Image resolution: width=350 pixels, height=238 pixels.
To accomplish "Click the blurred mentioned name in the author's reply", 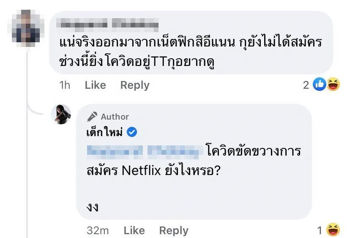I will click(x=144, y=151).
